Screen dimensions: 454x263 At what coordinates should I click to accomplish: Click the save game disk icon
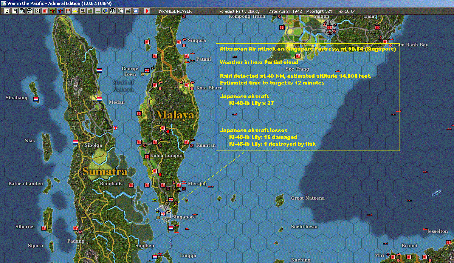(7, 11)
